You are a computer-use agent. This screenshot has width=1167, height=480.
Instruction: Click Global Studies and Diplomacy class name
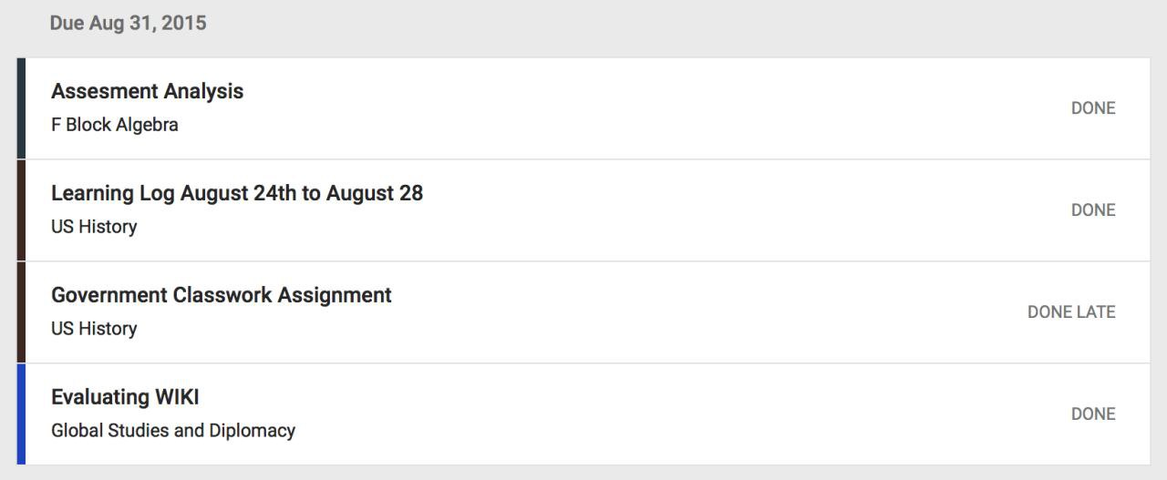(172, 431)
